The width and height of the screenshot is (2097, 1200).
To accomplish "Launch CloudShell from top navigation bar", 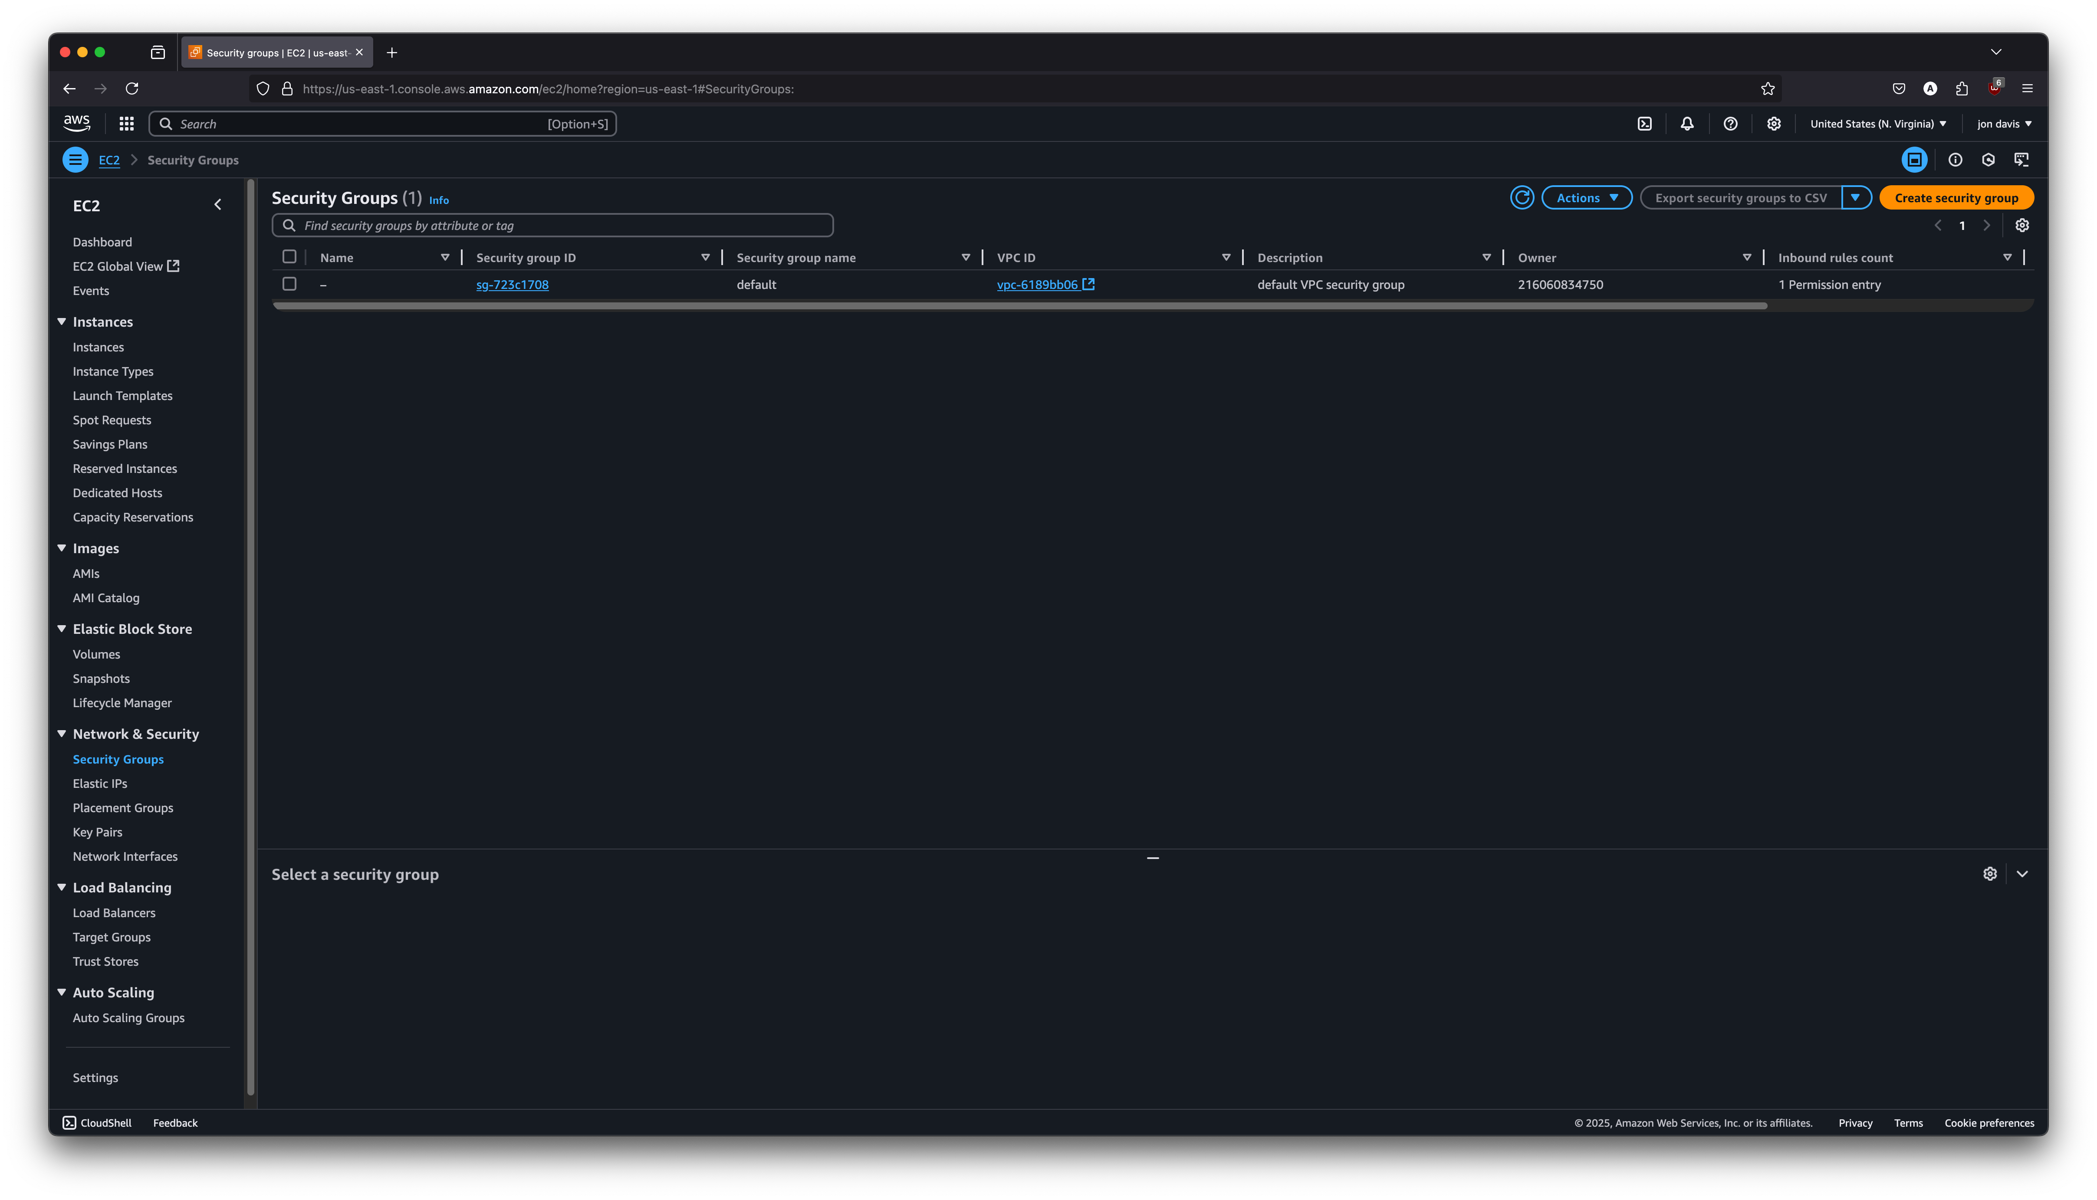I will point(1644,124).
